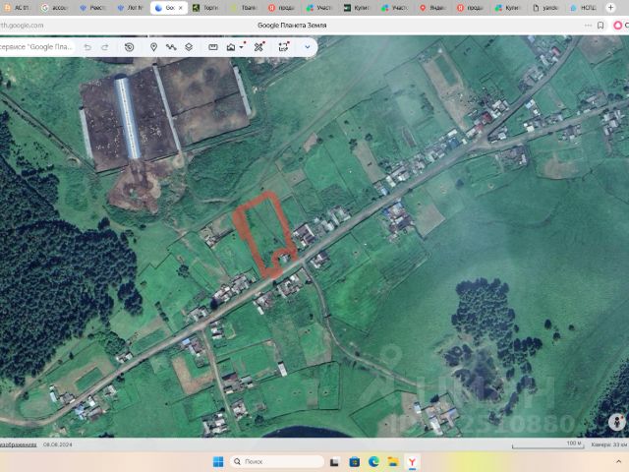Open the Alice assistant icon
The image size is (629, 472).
point(618,26)
